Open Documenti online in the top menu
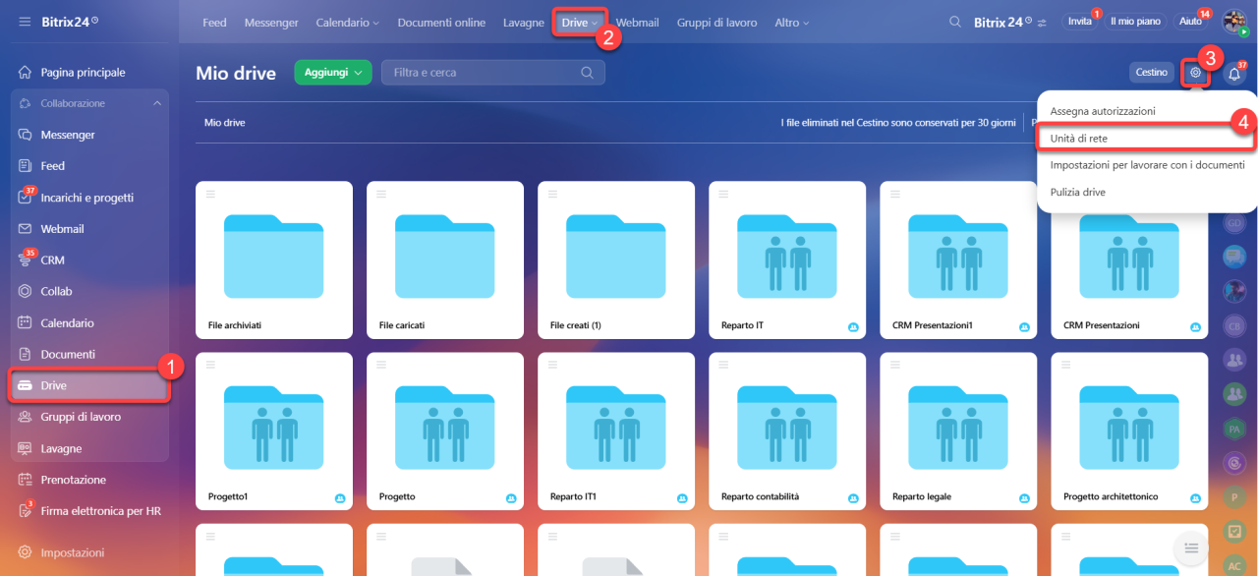The image size is (1258, 576). click(441, 23)
